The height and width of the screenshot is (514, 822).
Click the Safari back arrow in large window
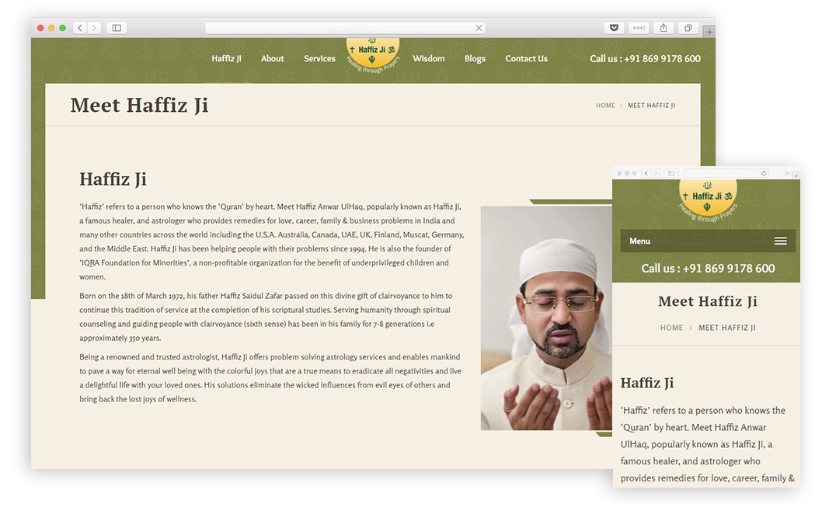coord(80,28)
